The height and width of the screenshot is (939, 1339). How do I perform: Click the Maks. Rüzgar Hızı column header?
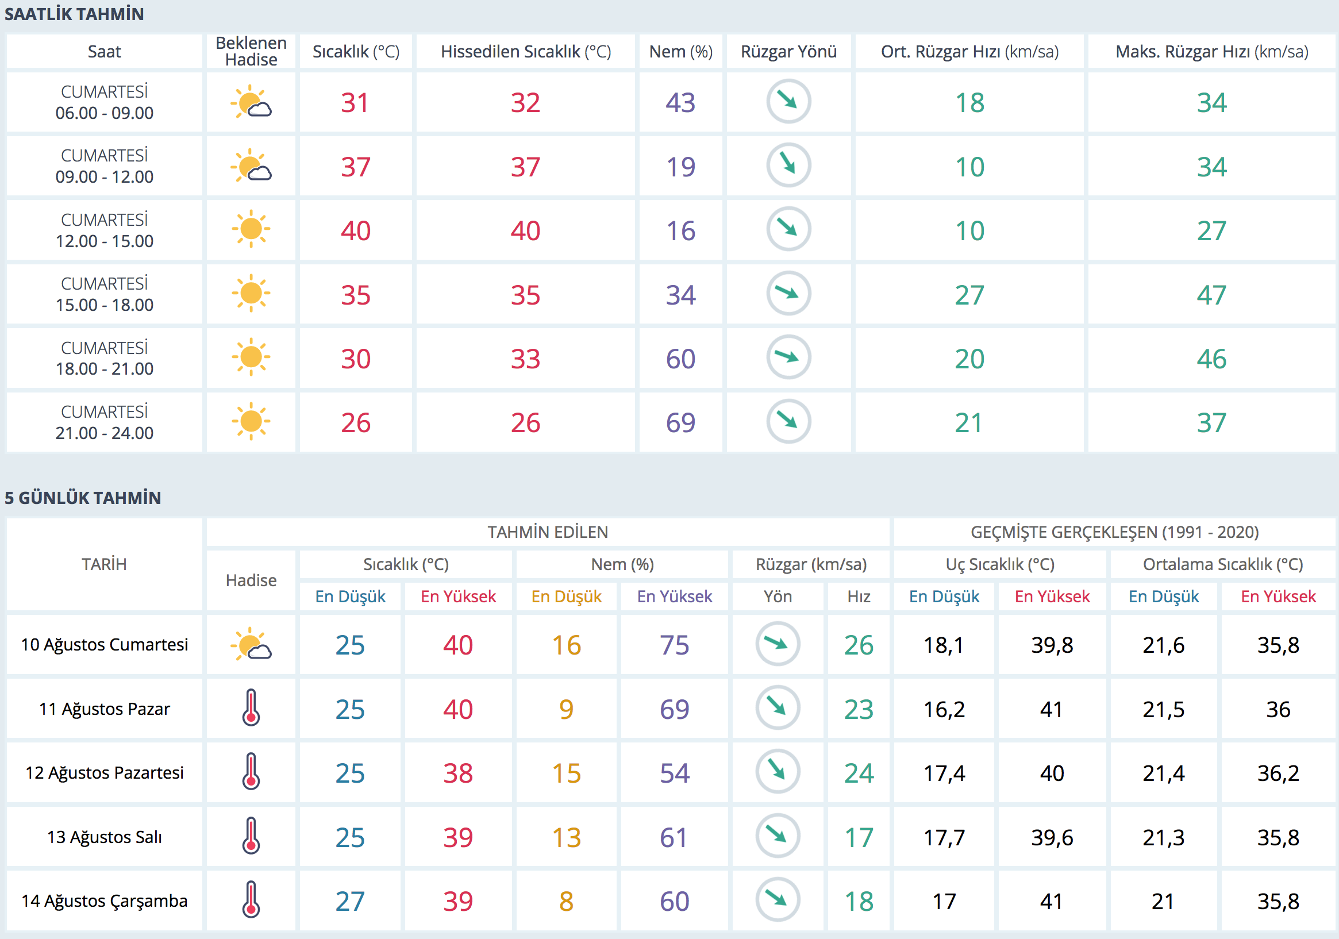pos(1211,51)
